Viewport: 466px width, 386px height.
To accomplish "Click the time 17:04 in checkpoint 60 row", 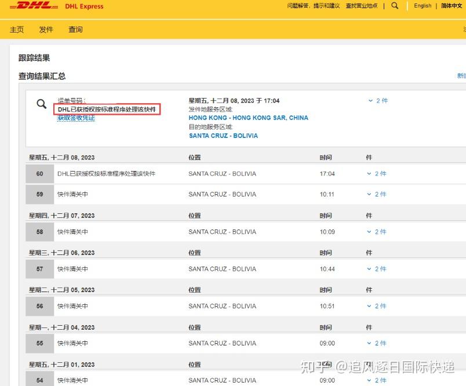I will coord(327,174).
